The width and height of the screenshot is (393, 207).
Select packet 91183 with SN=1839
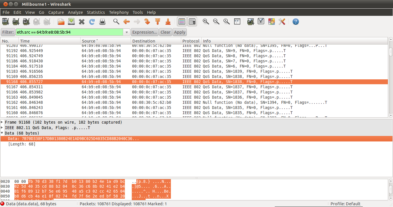(x=194, y=71)
